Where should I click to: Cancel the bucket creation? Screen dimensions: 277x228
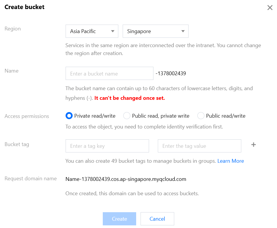[x=157, y=219]
